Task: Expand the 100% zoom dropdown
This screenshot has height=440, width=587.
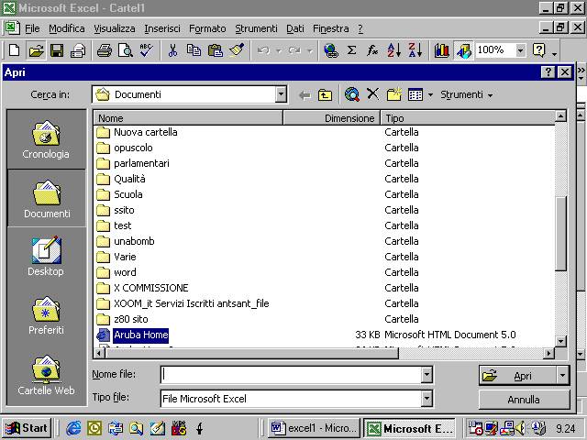Action: 520,50
